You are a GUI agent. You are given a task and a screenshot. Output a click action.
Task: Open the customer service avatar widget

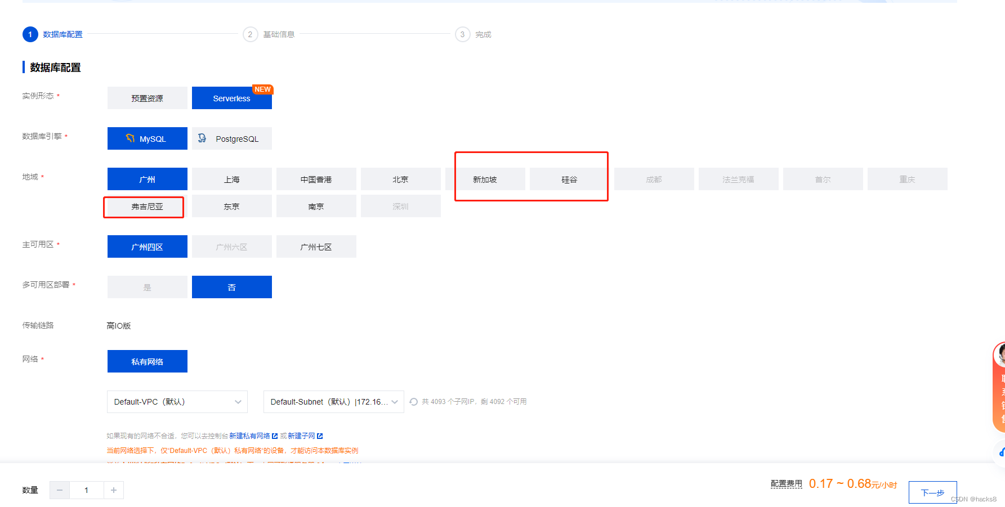point(1000,355)
